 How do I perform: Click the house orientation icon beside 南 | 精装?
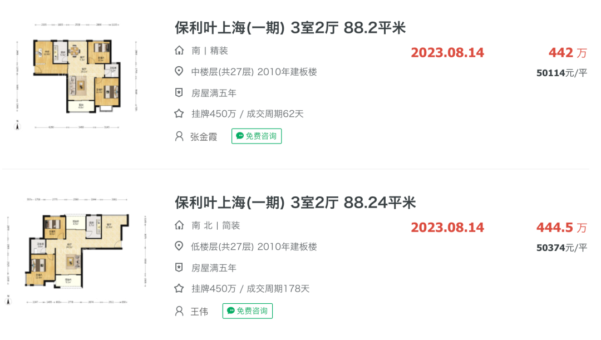[x=179, y=51]
